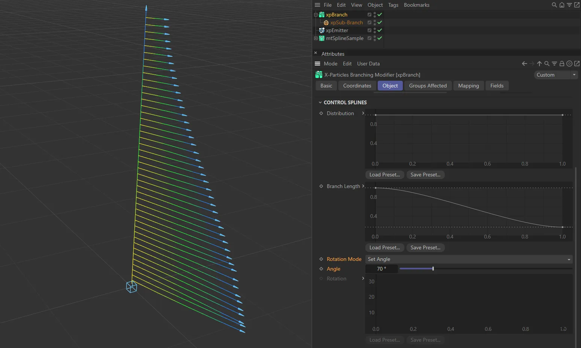The width and height of the screenshot is (581, 348).
Task: Open the Attributes search magnifier
Action: 547,64
